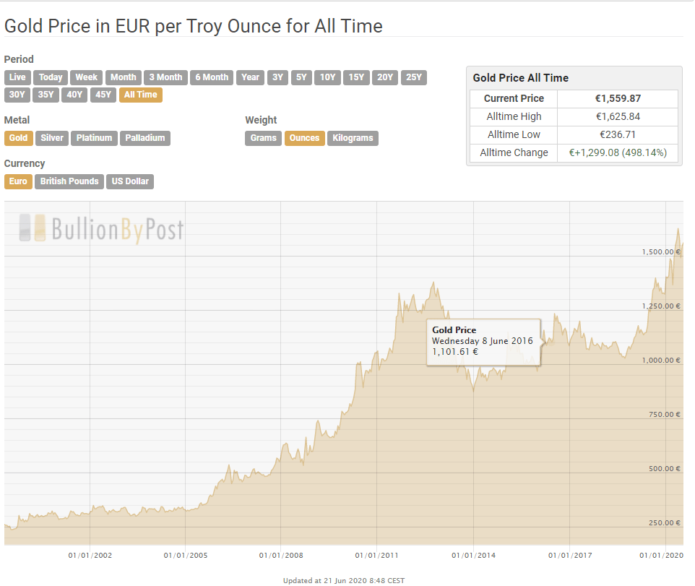Choose Palladium metal option
This screenshot has width=695, height=586.
pos(145,138)
